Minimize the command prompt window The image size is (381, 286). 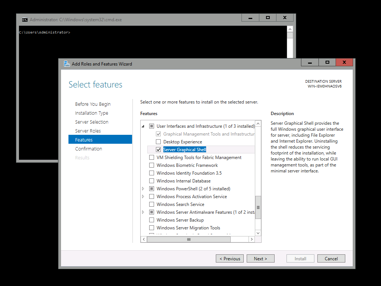click(x=250, y=18)
